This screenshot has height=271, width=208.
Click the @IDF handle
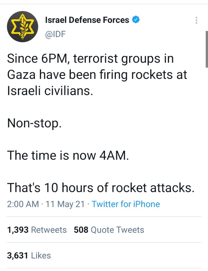tap(56, 33)
